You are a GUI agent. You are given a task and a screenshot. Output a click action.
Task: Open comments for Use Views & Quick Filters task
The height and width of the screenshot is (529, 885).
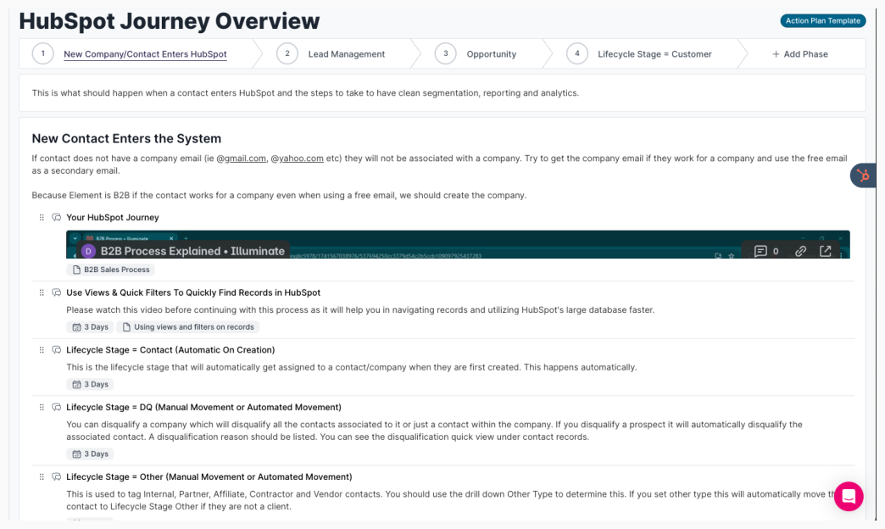(57, 292)
